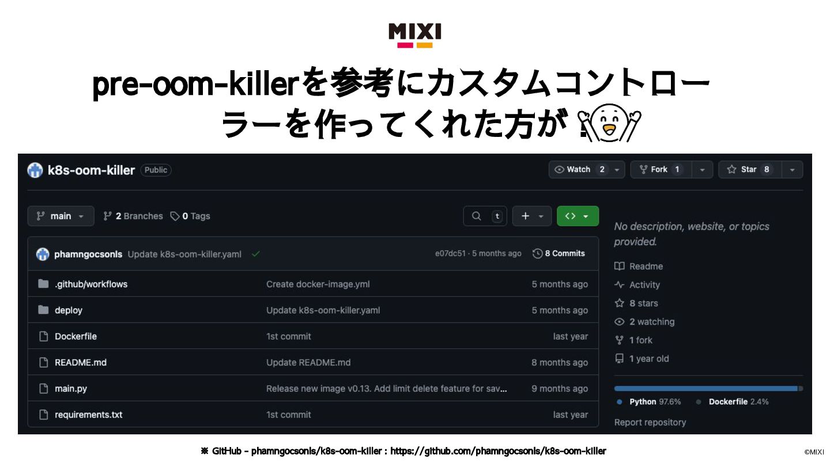The height and width of the screenshot is (466, 830).
Task: Open the main.py file
Action: click(71, 388)
